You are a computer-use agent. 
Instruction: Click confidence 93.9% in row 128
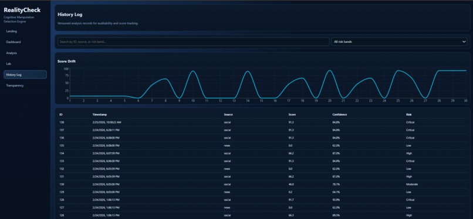point(336,200)
